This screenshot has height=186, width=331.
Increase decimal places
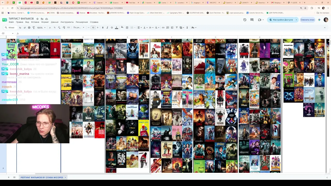point(64,28)
